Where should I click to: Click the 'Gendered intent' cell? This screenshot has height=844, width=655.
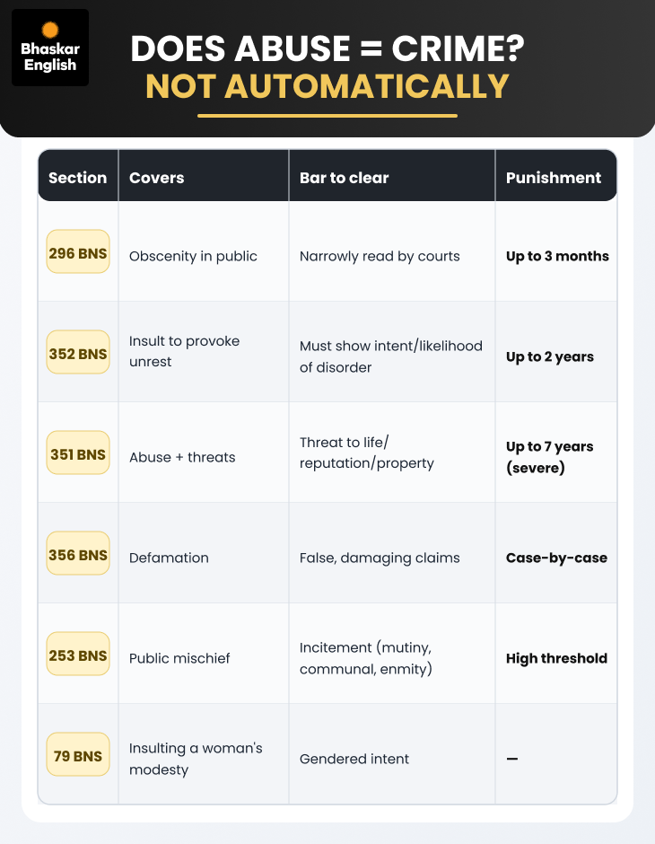coord(354,759)
